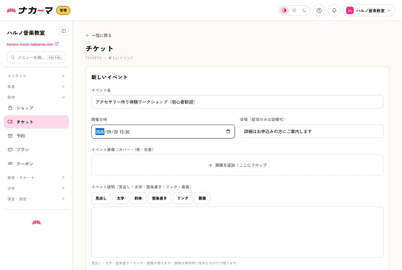Click external link icon beside site URL
Screen dimensions: 402x270
pos(57,44)
